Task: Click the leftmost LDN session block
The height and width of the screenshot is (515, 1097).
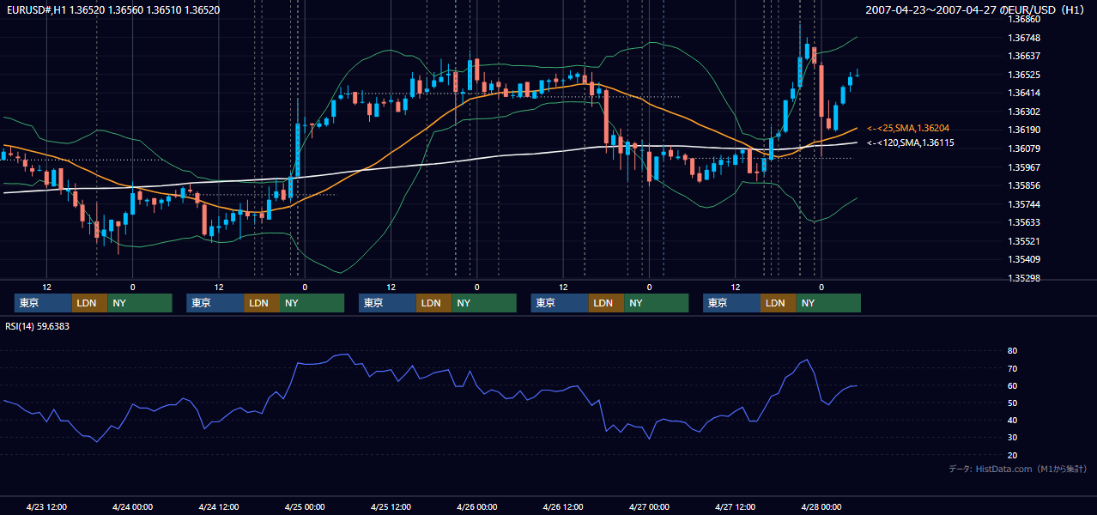Action: [89, 303]
